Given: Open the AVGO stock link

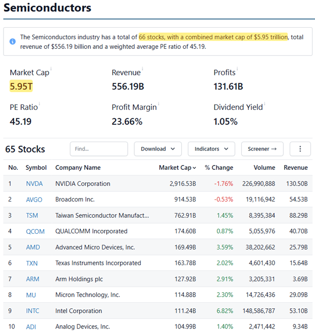Looking at the screenshot, I should tap(34, 200).
